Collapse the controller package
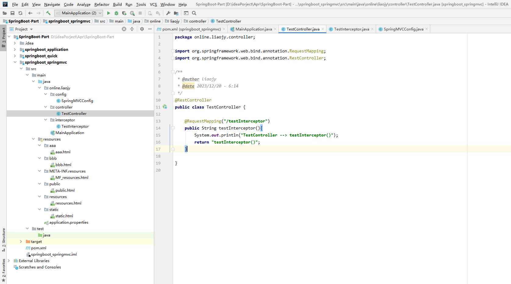This screenshot has width=511, height=284. coord(45,107)
